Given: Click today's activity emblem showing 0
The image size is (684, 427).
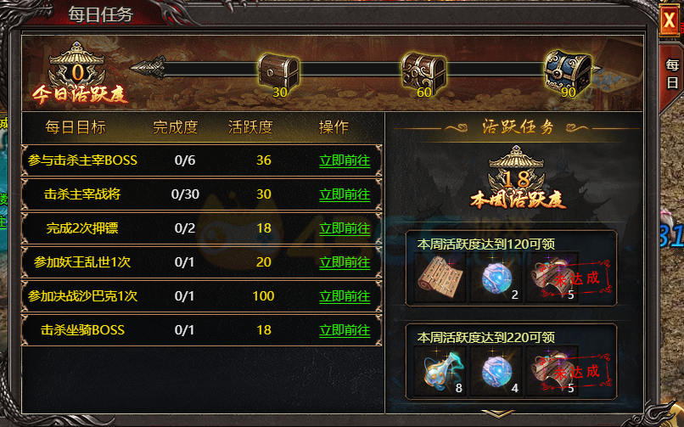Looking at the screenshot, I should 77,71.
